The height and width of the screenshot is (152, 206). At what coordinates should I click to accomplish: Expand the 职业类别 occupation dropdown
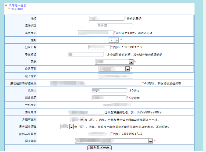[114, 141]
